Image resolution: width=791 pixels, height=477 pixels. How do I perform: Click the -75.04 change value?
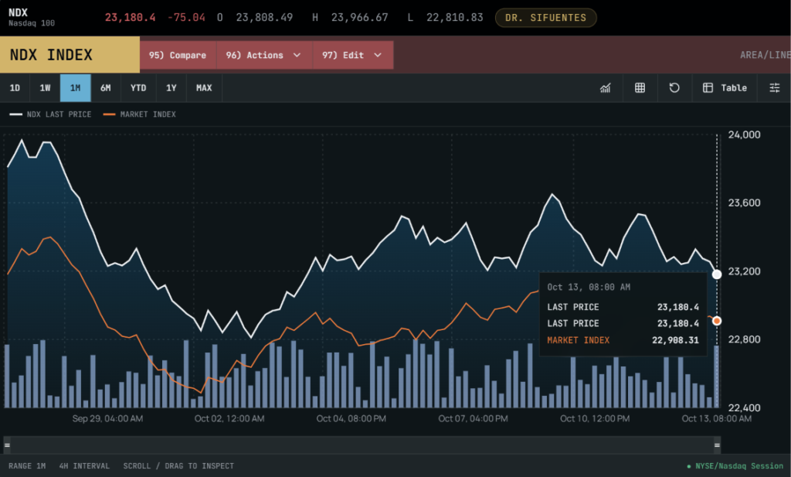point(186,18)
